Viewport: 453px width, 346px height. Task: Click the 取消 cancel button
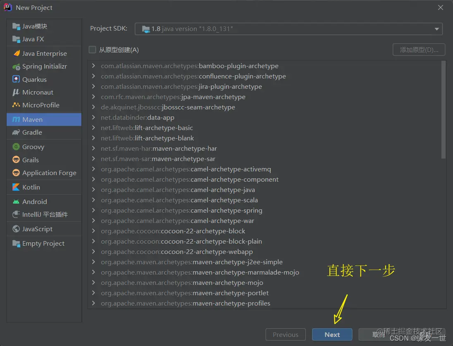click(379, 334)
